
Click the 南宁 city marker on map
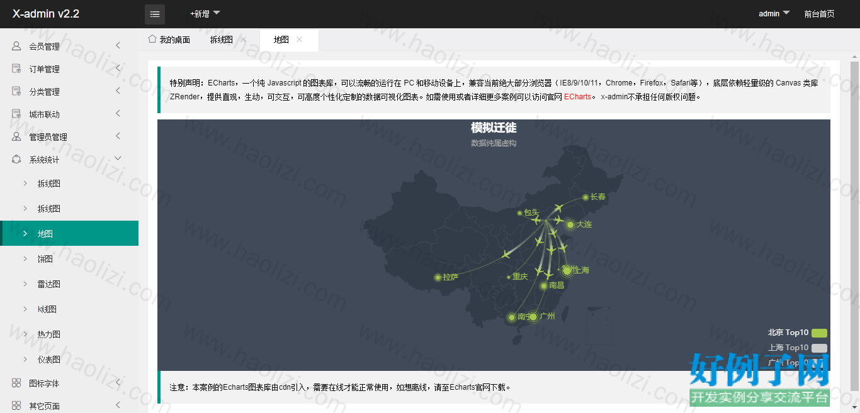(x=511, y=317)
